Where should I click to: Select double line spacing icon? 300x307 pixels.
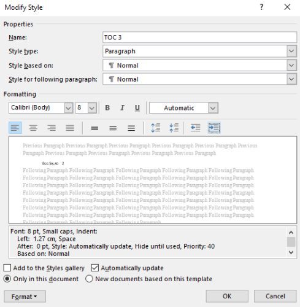pyautogui.click(x=131, y=128)
